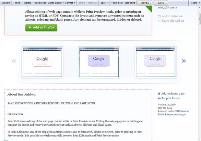
Task: Click the scrollbar down arrow
Action: (199, 139)
